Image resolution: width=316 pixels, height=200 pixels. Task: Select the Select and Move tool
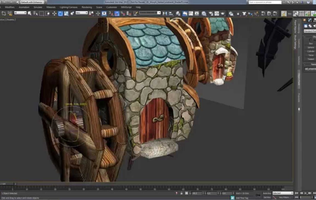[x=54, y=12]
